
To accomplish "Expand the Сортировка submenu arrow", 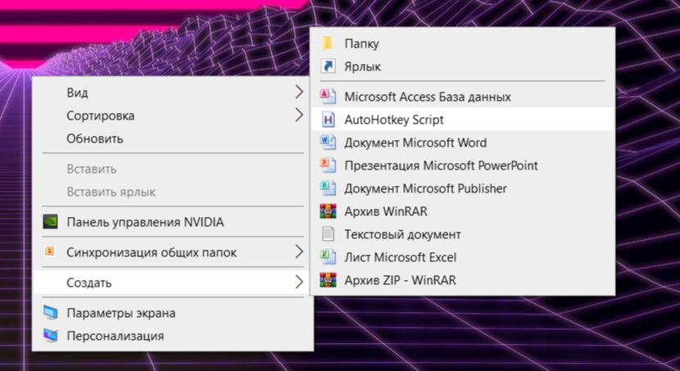I will [299, 115].
